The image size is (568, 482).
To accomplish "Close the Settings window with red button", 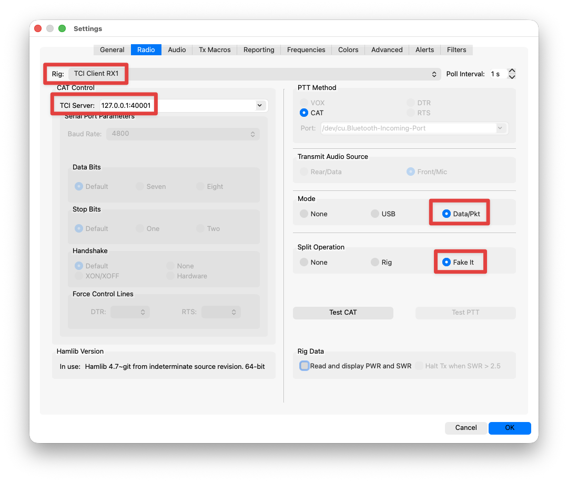I will 38,28.
